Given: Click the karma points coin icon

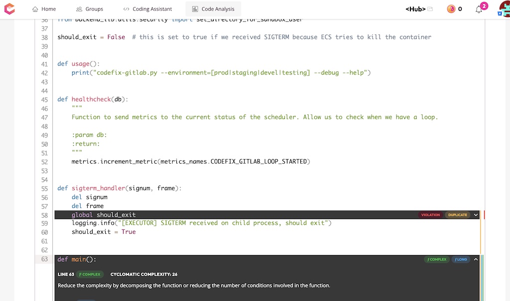Looking at the screenshot, I should 451,9.
